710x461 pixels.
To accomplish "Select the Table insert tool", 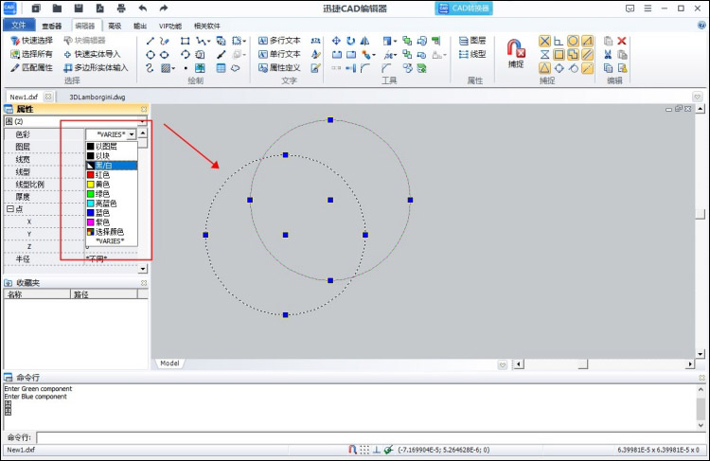I will click(221, 68).
